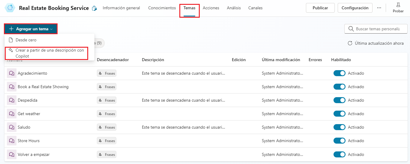
Task: Click the Frases trigger badge for Saludo
Action: pyautogui.click(x=106, y=127)
